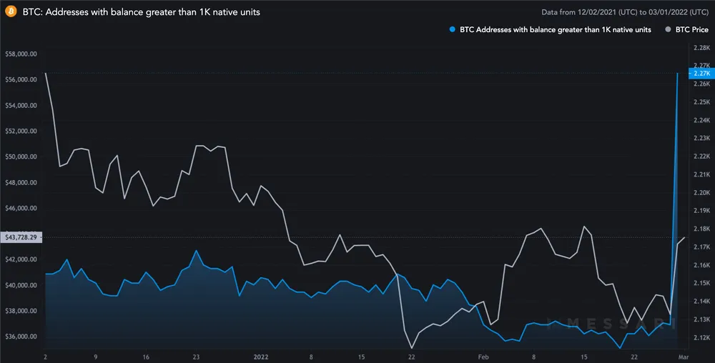Click the $36,000.00 price axis label

click(x=21, y=337)
